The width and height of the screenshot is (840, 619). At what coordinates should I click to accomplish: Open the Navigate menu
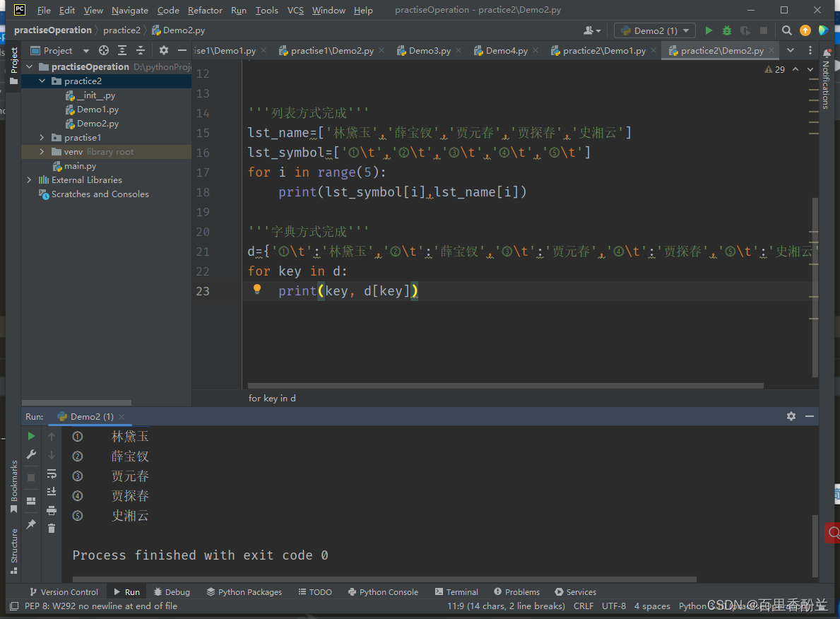pyautogui.click(x=130, y=10)
